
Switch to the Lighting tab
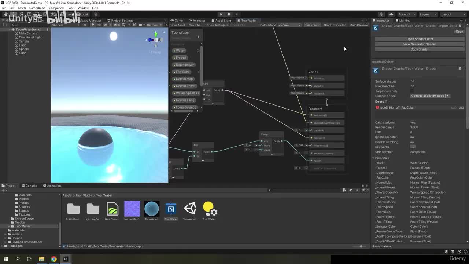(402, 21)
